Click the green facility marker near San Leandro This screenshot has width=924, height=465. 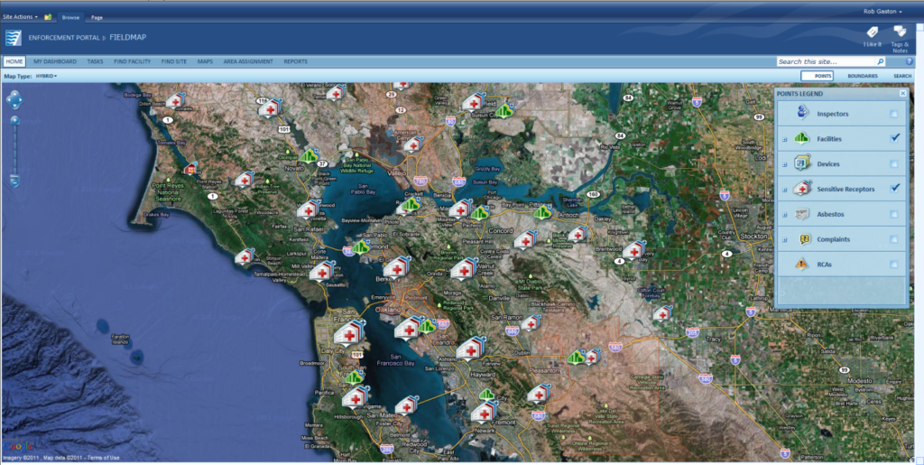(x=427, y=325)
